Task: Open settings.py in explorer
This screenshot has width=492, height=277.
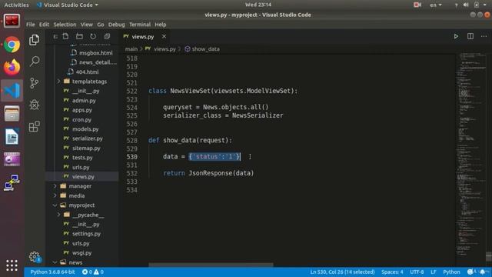Action: pyautogui.click(x=86, y=234)
